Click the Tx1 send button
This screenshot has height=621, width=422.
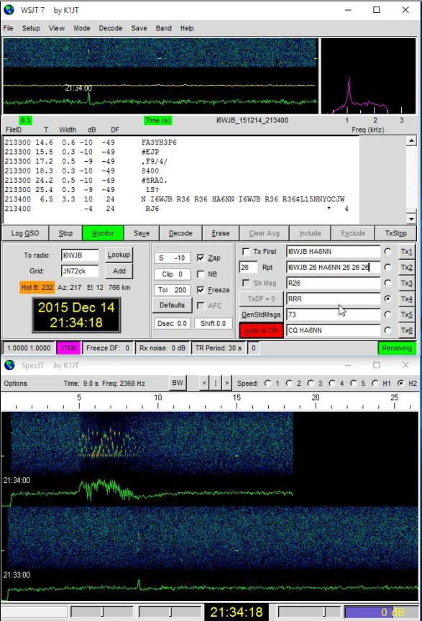[406, 251]
